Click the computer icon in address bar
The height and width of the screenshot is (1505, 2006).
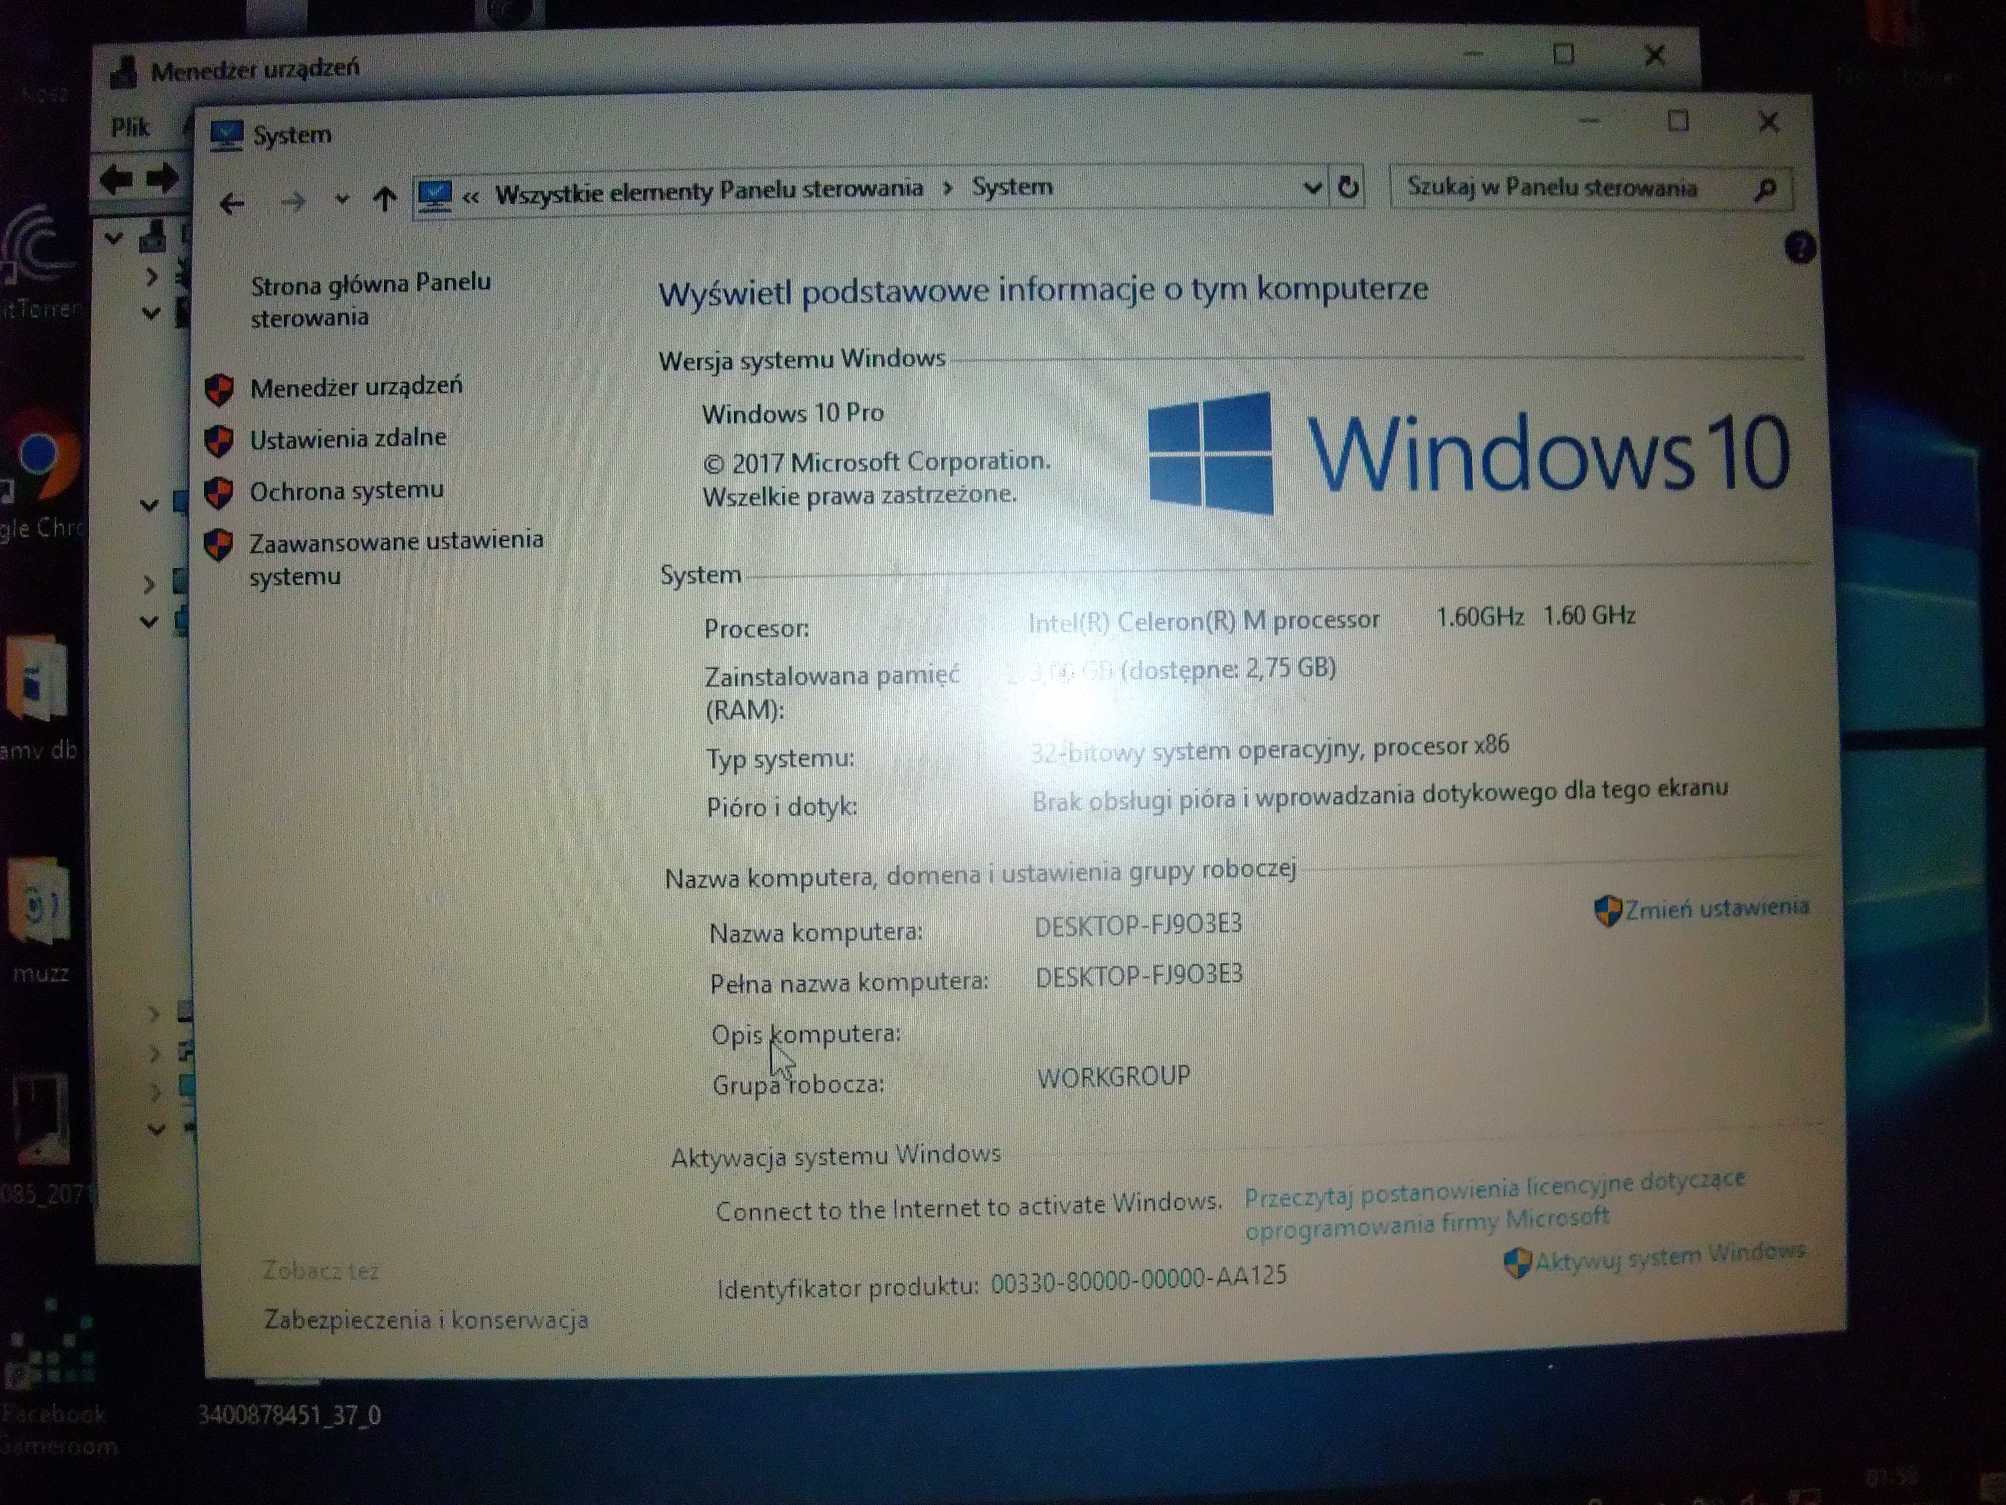point(434,195)
